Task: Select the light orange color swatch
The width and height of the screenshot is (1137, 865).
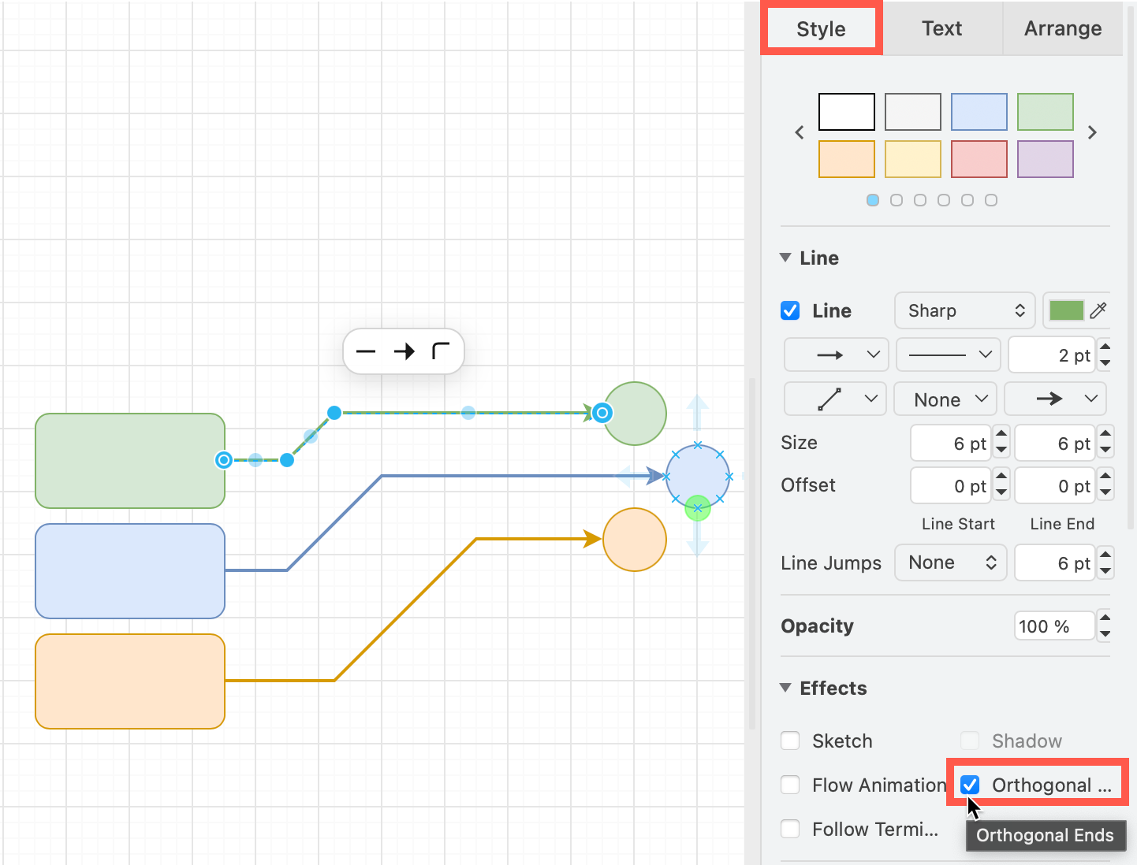Action: (847, 159)
